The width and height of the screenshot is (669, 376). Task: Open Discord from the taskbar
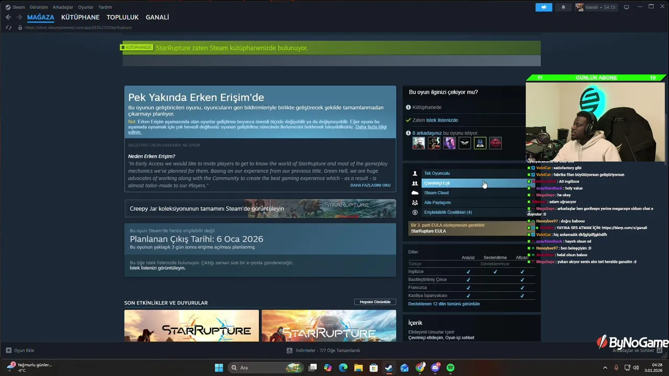click(435, 368)
